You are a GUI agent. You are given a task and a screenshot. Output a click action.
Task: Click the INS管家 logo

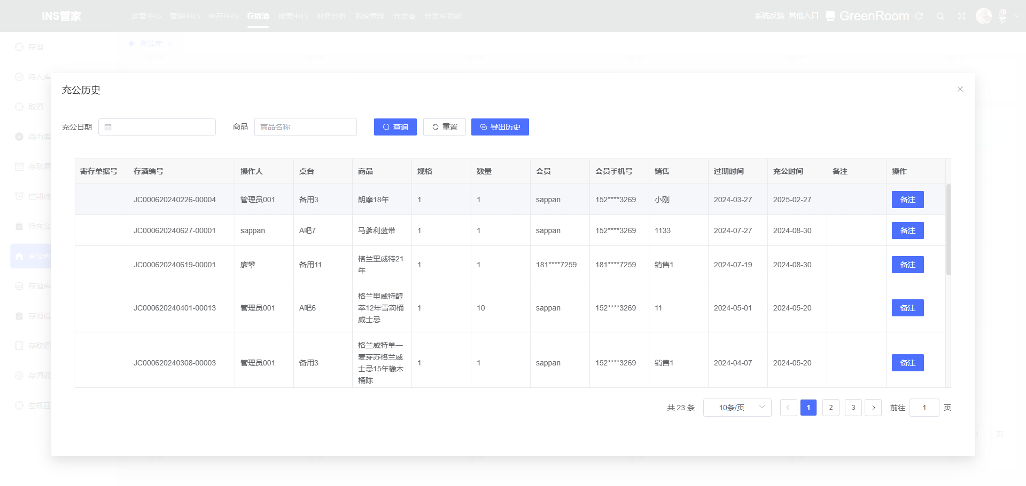coord(61,16)
